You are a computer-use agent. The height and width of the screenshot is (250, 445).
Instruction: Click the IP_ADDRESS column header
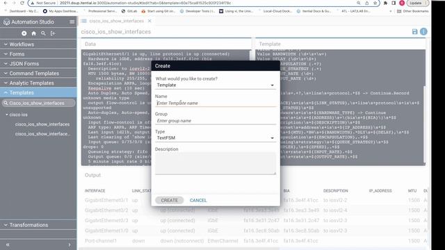(380, 191)
